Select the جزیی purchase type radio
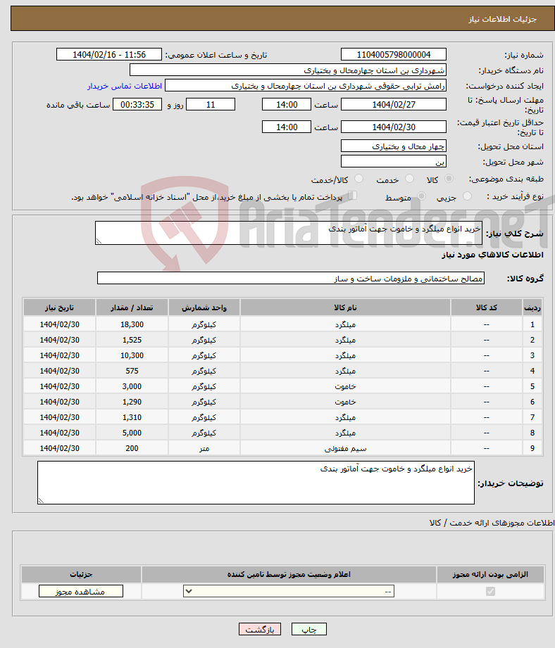555x648 pixels. click(468, 196)
